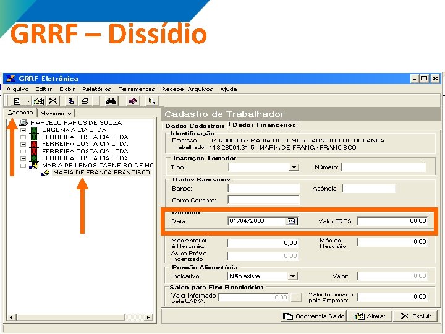This screenshot has height=334, width=445.
Task: Click tree horizontal scrollbar right arrow
Action: click(x=148, y=317)
